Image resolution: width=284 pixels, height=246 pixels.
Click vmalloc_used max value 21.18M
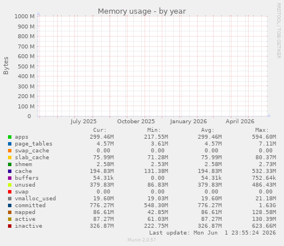(266, 199)
